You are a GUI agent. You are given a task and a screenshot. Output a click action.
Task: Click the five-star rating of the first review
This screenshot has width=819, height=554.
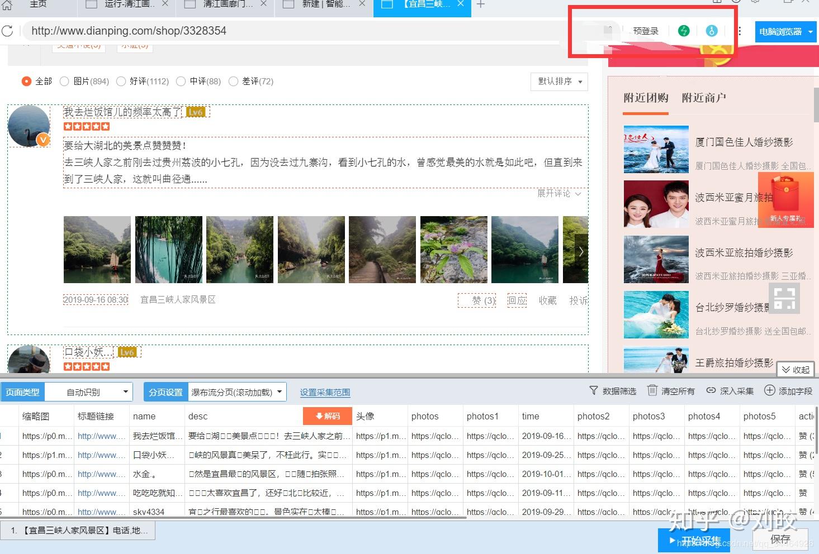pos(87,127)
